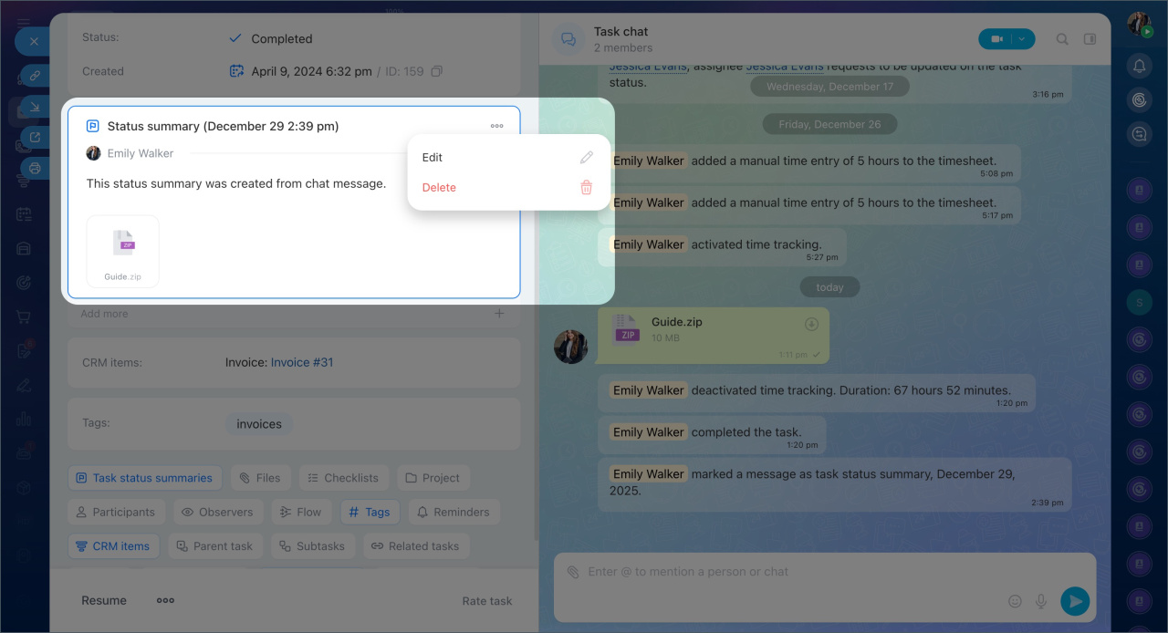
Task: Expand Add more with plus icon
Action: [x=499, y=314]
